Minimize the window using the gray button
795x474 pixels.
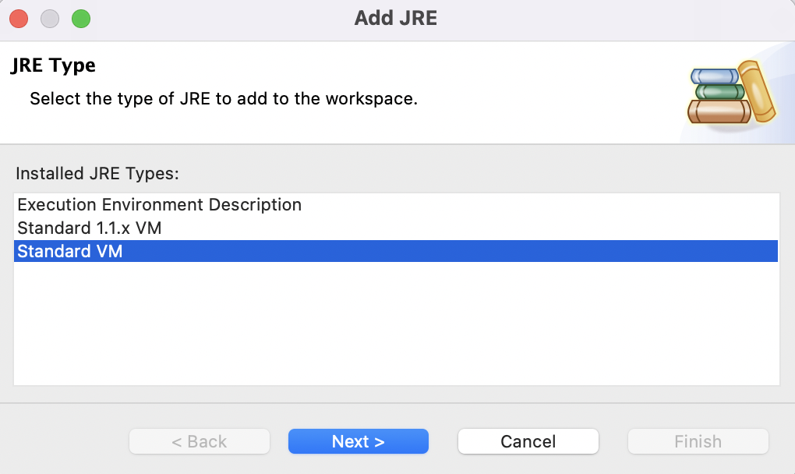point(50,18)
